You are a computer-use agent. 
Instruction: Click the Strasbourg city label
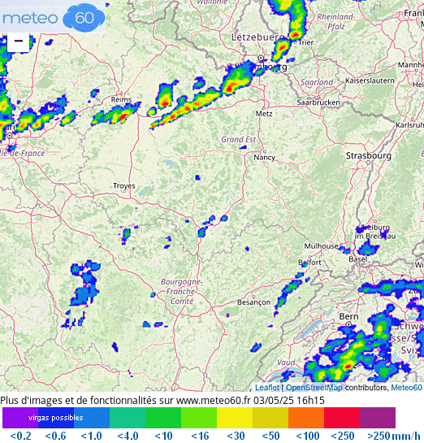click(369, 156)
